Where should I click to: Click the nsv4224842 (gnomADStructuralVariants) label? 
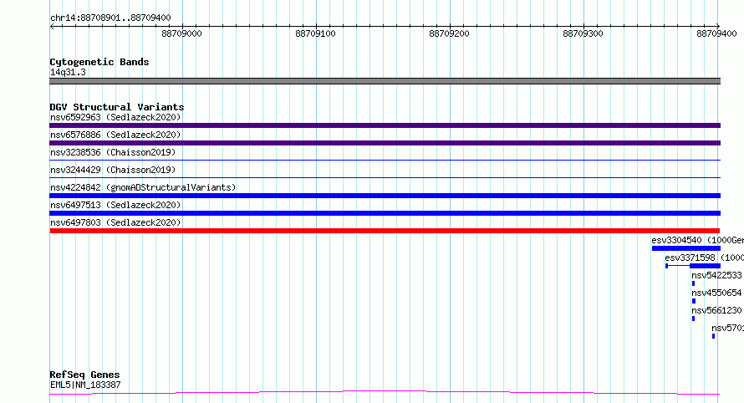[x=143, y=187]
